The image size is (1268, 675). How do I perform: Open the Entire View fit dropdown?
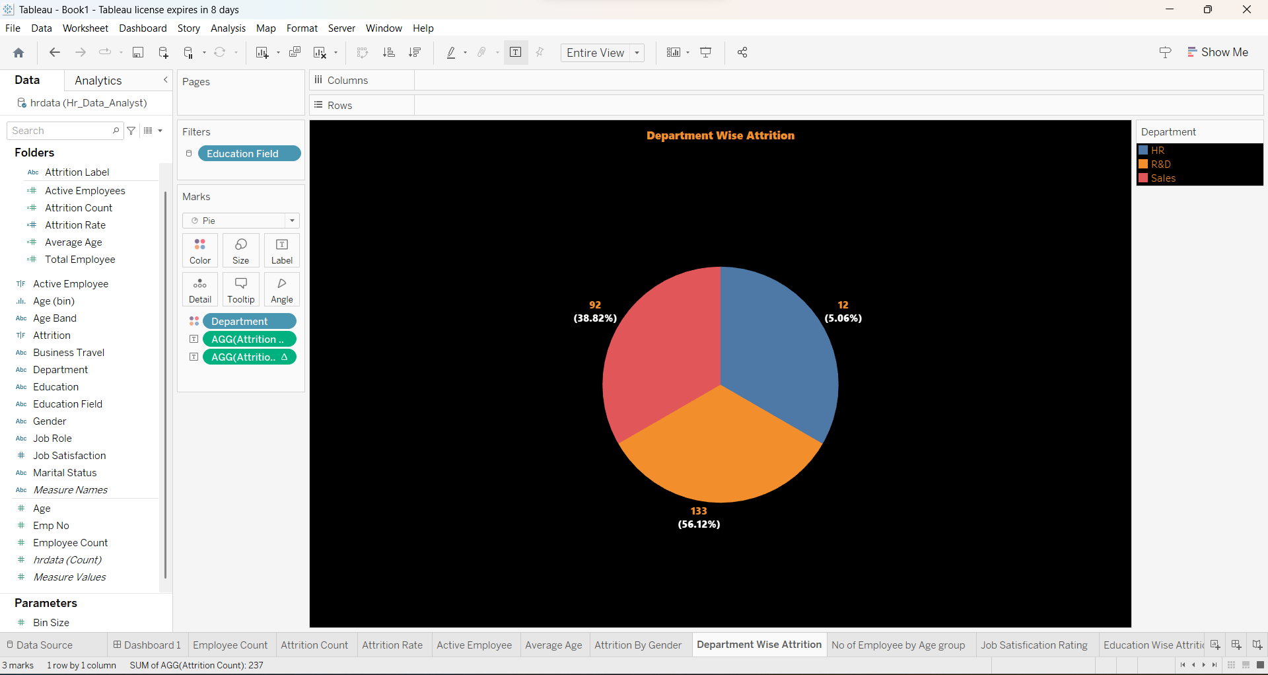[636, 53]
